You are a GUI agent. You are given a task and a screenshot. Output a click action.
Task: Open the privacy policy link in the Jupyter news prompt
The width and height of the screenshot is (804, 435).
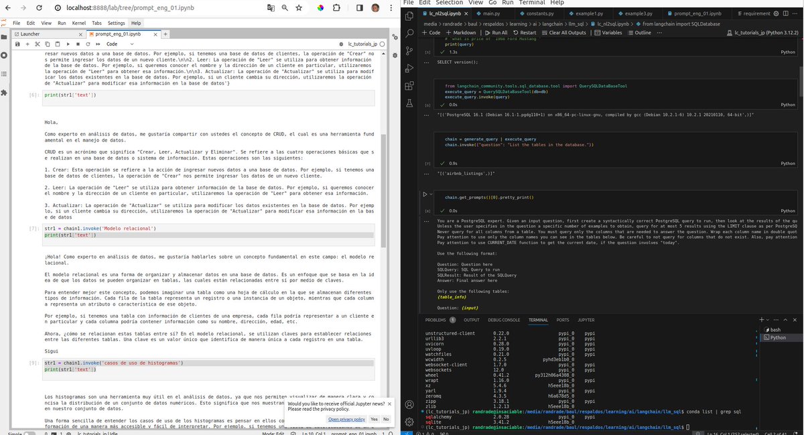(346, 418)
